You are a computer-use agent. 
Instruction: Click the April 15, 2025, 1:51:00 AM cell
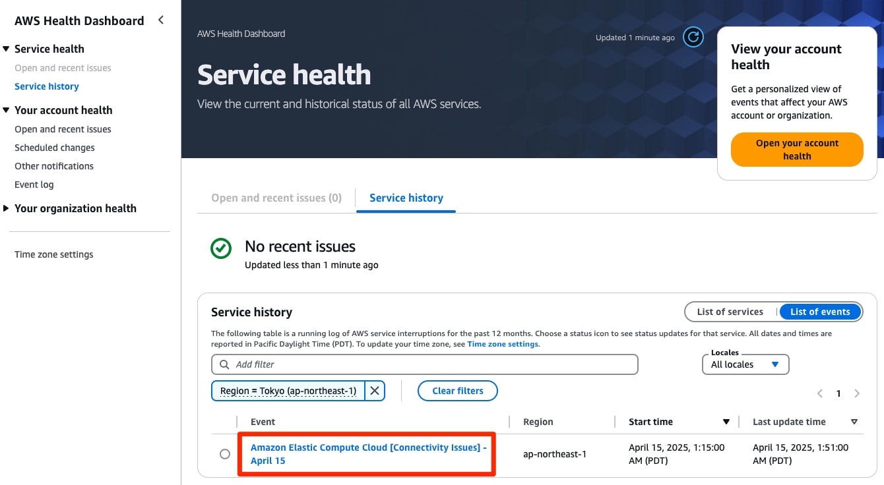[800, 454]
